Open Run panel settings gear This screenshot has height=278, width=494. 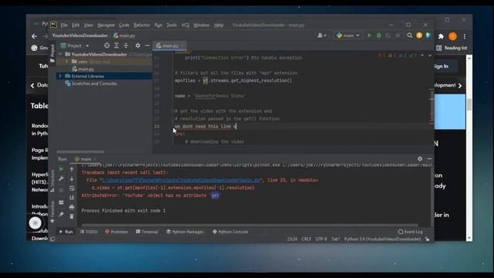click(420, 159)
